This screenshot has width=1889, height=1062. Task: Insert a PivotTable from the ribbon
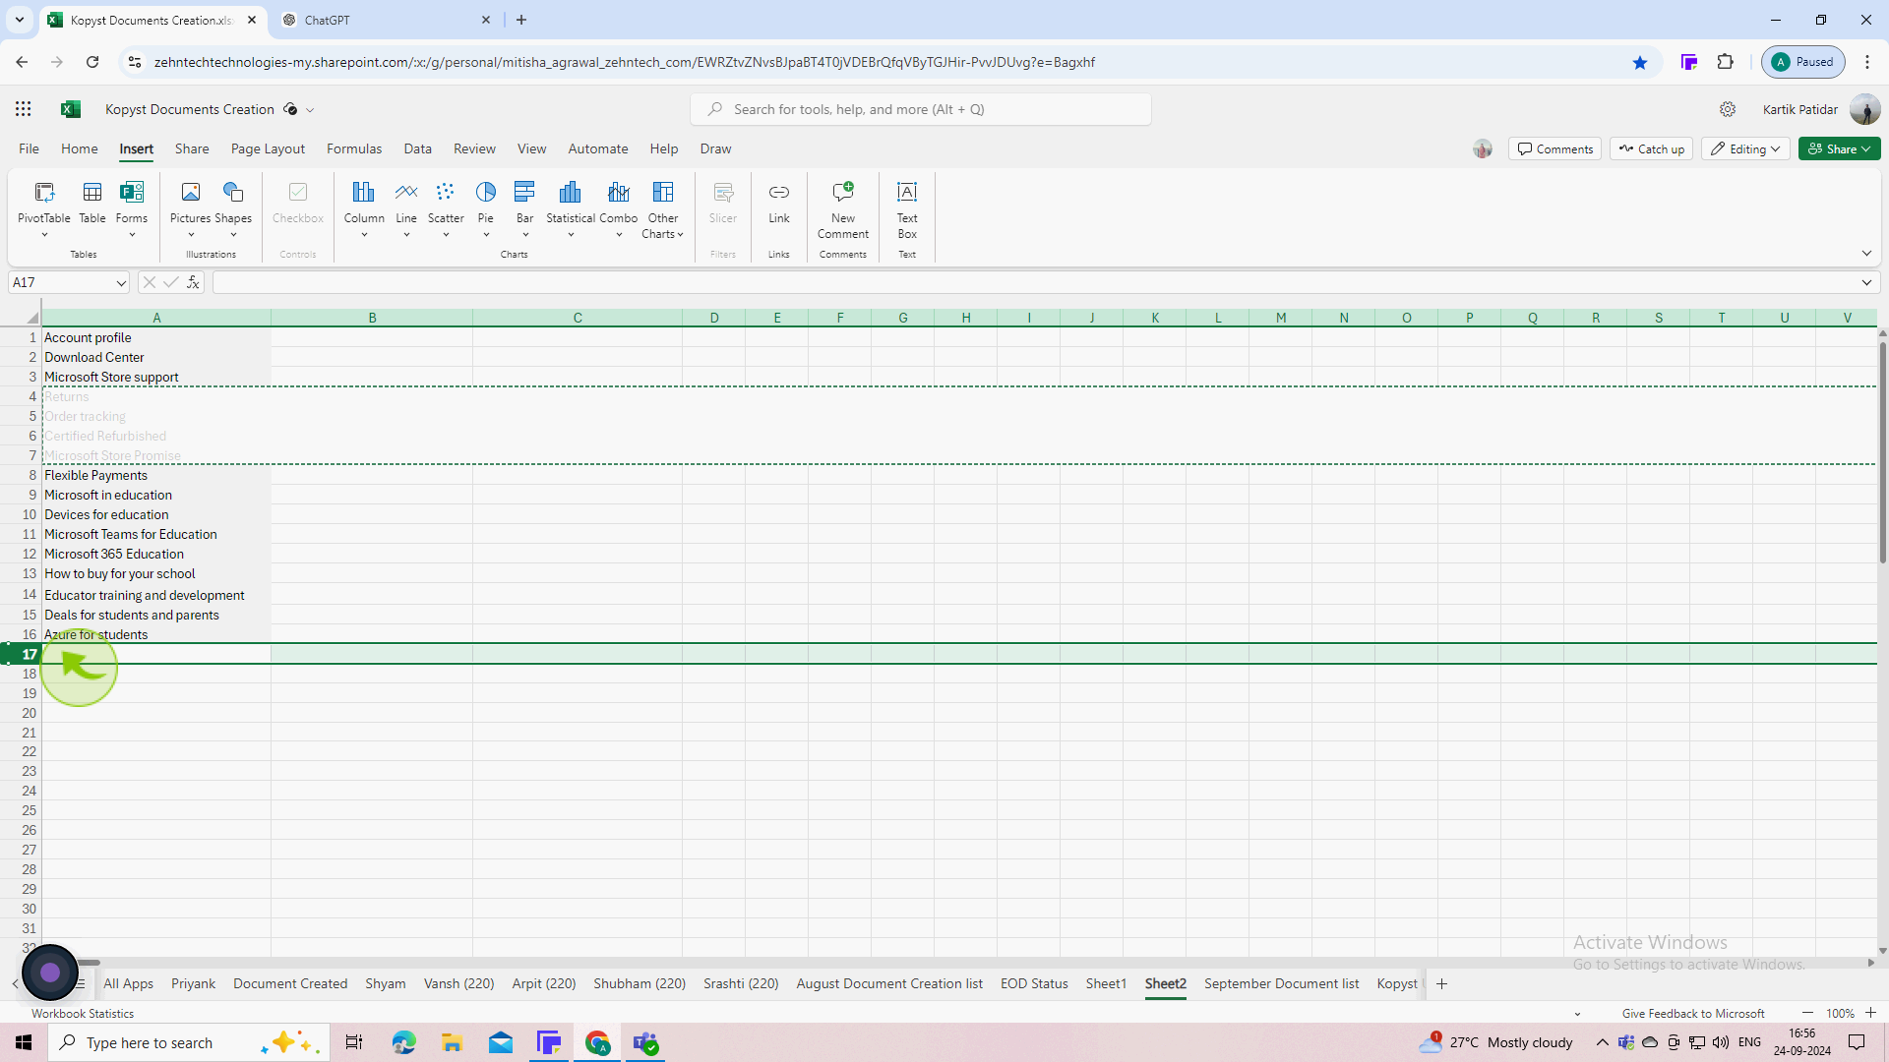44,208
